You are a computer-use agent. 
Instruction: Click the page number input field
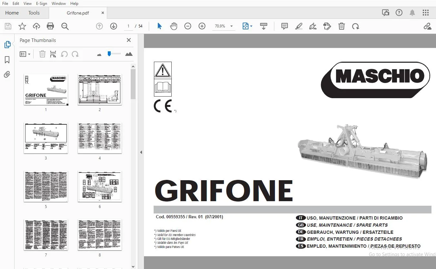tap(128, 26)
